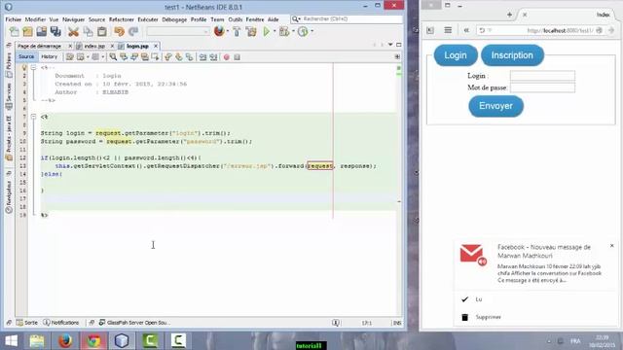The width and height of the screenshot is (623, 350).
Task: Switch to the index.jsp editor tab
Action: (94, 46)
